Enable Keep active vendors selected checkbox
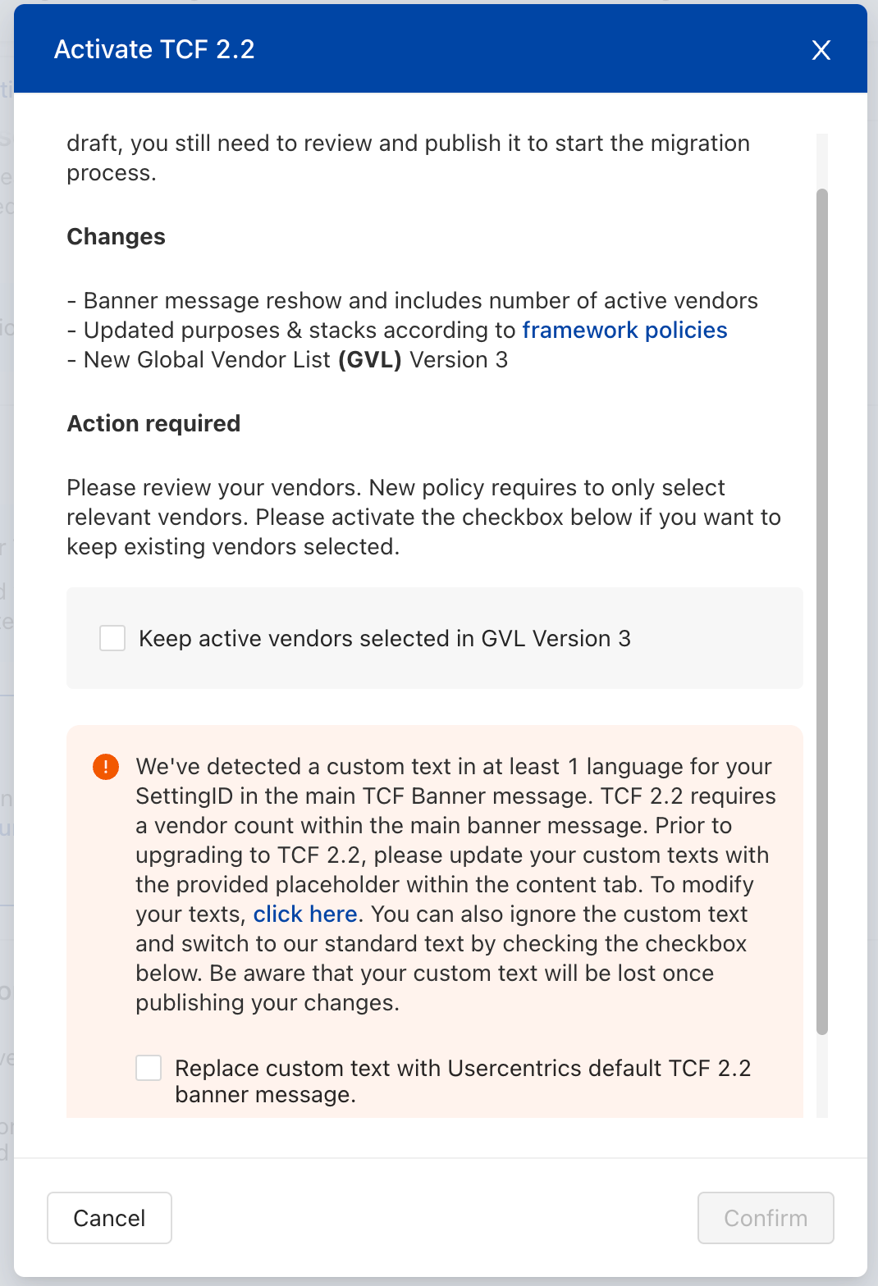The height and width of the screenshot is (1286, 878). pos(112,638)
